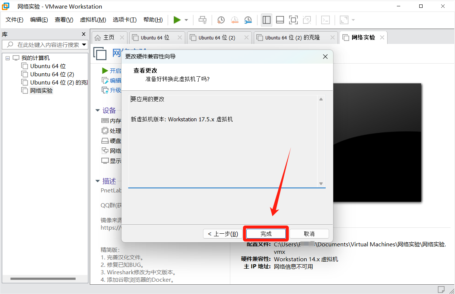Click the green power on toolbar icon

pyautogui.click(x=177, y=20)
